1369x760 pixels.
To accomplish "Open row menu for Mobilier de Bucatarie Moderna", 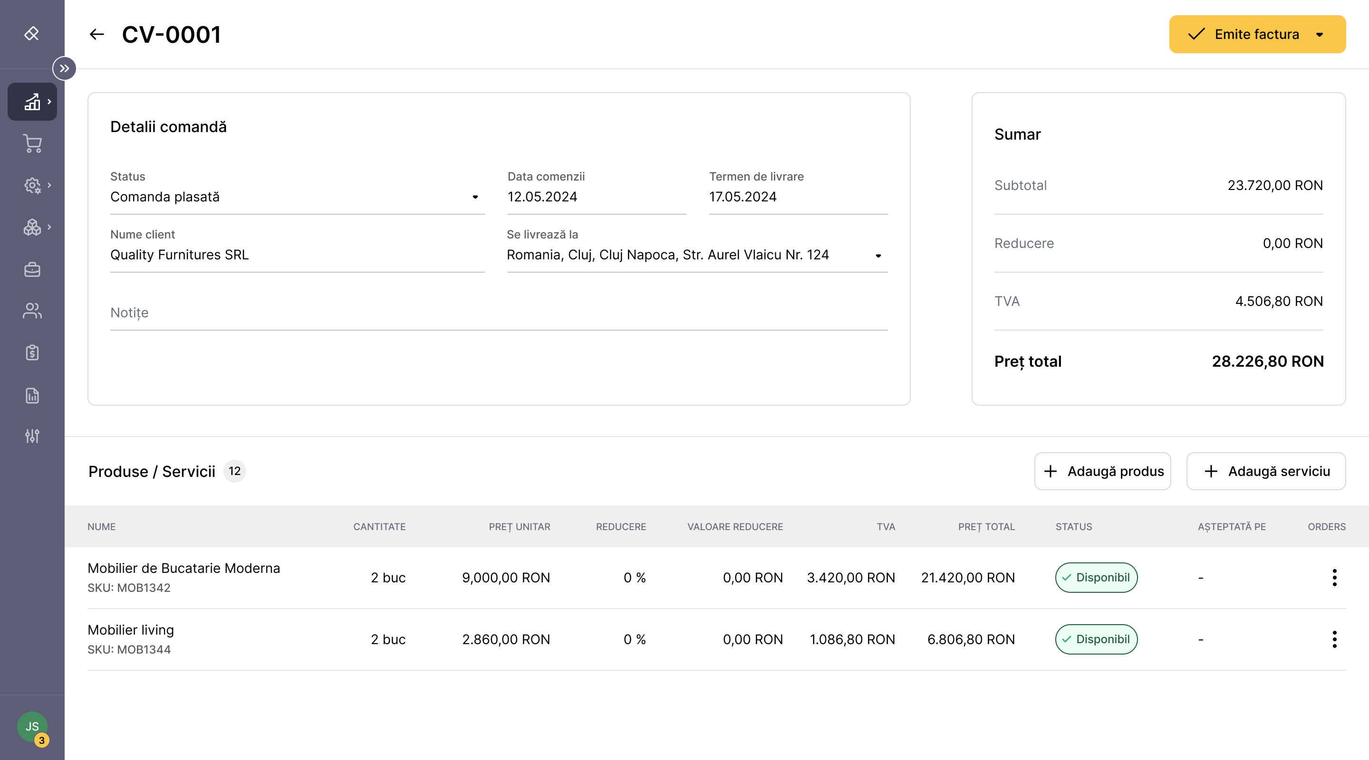I will pos(1334,577).
